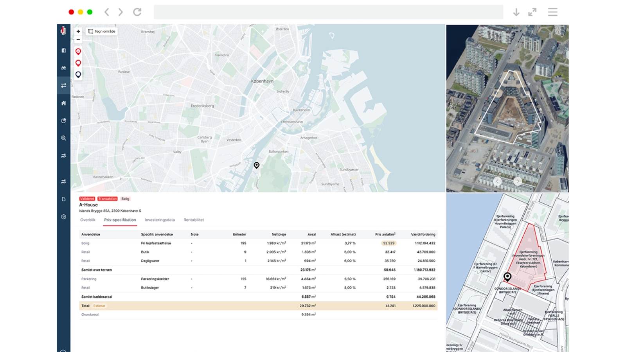Toggle the red checkmark pin layer
Image resolution: width=626 pixels, height=352 pixels.
(78, 52)
